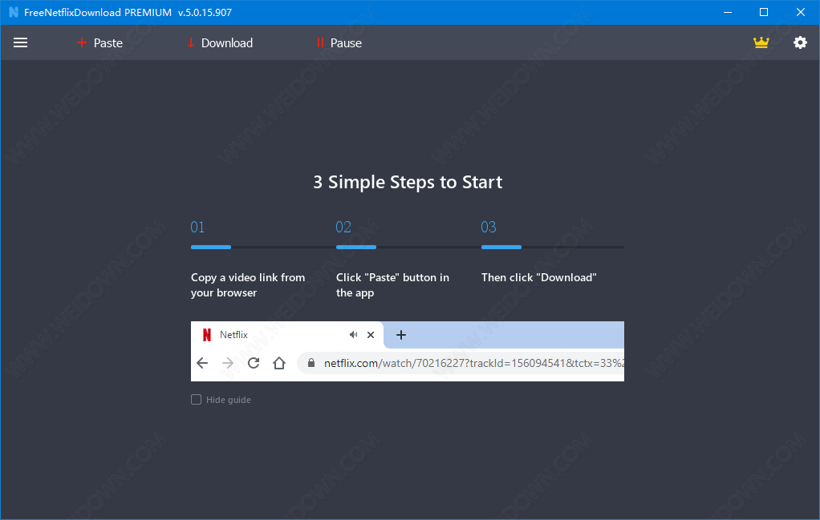Viewport: 820px width, 520px height.
Task: Click the Pause toolbar button
Action: [339, 42]
